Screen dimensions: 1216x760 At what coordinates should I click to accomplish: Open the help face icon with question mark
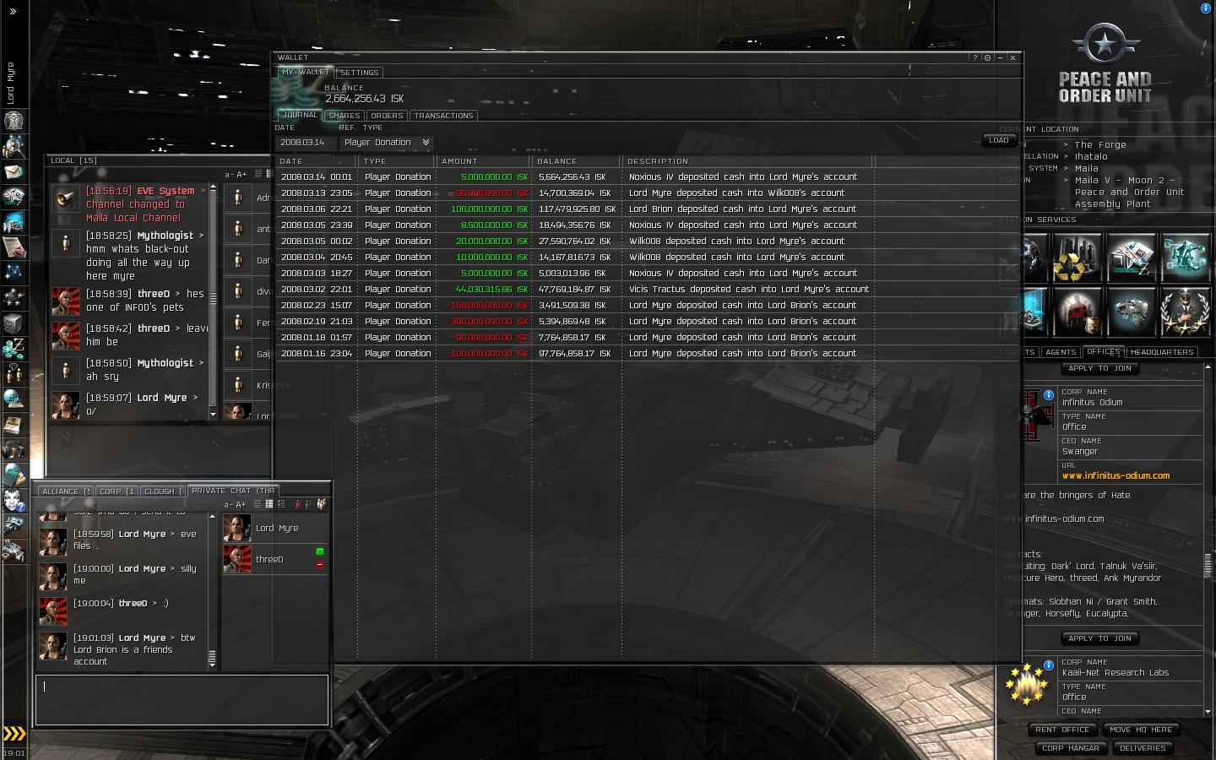pyautogui.click(x=14, y=500)
